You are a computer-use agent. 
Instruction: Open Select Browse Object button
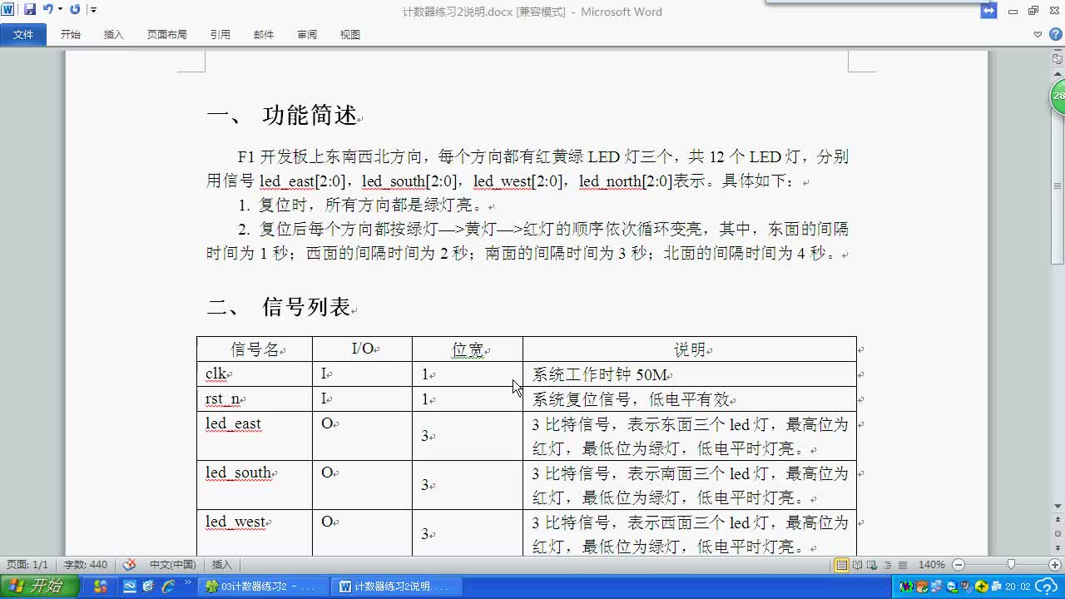tap(1058, 533)
